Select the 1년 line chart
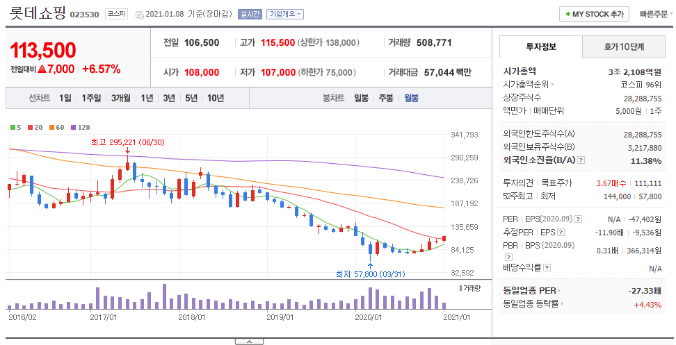 [x=147, y=98]
